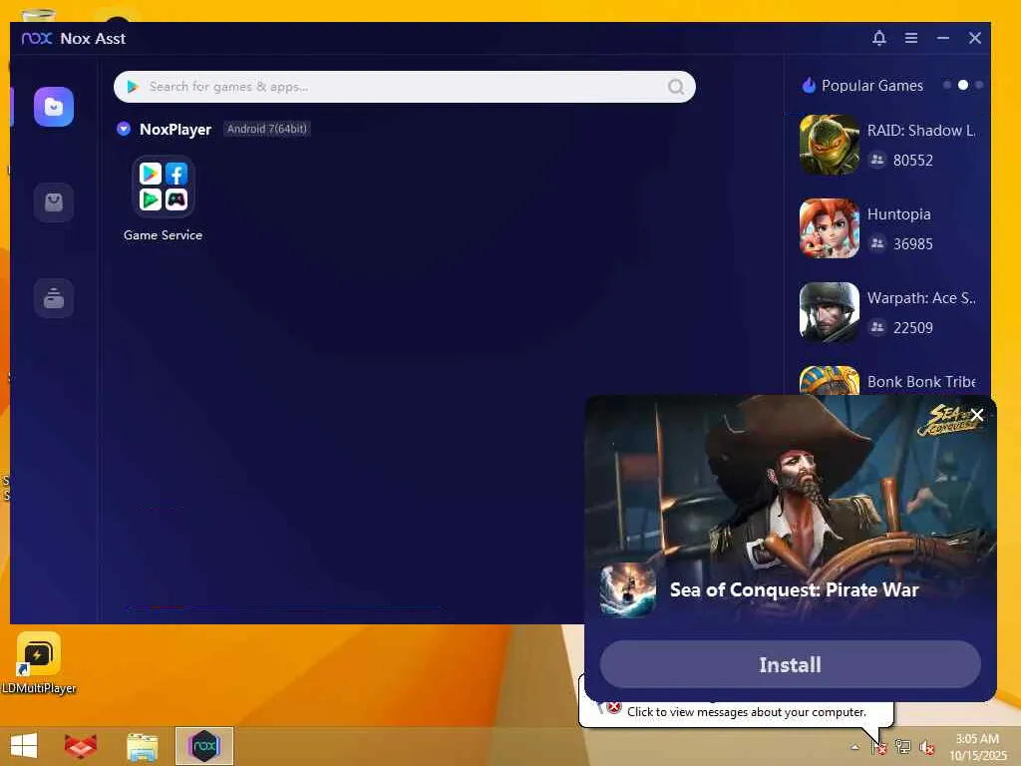Open the red fox app on taskbar

pyautogui.click(x=81, y=746)
